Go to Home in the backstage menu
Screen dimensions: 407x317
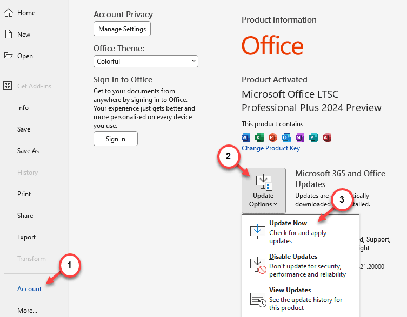click(x=26, y=13)
